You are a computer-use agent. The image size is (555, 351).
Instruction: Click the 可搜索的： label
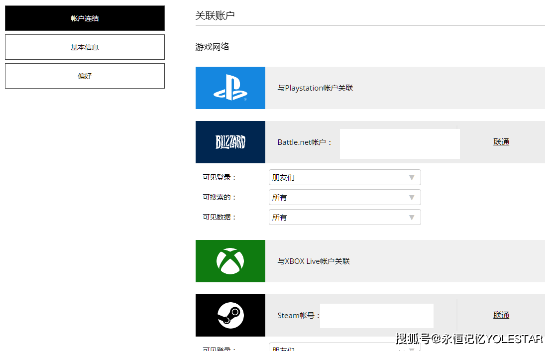tap(219, 197)
